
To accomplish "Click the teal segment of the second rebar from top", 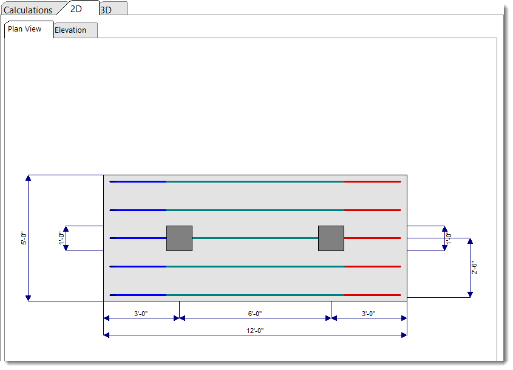I will pyautogui.click(x=255, y=210).
